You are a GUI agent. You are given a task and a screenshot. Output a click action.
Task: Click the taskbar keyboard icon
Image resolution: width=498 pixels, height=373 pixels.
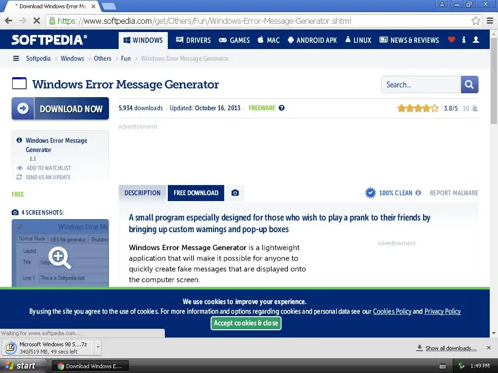(443, 366)
